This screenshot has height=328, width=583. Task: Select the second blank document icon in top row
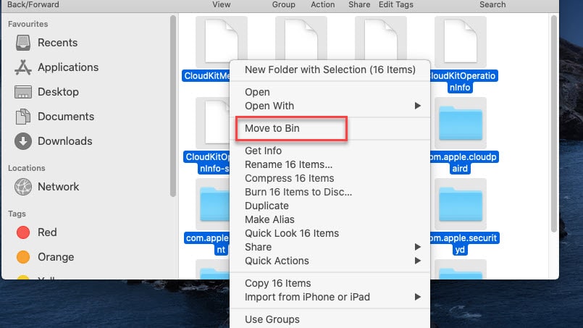301,38
